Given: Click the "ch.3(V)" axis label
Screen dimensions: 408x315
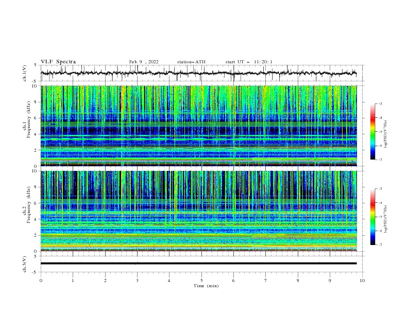Looking at the screenshot, I should 25,264.
